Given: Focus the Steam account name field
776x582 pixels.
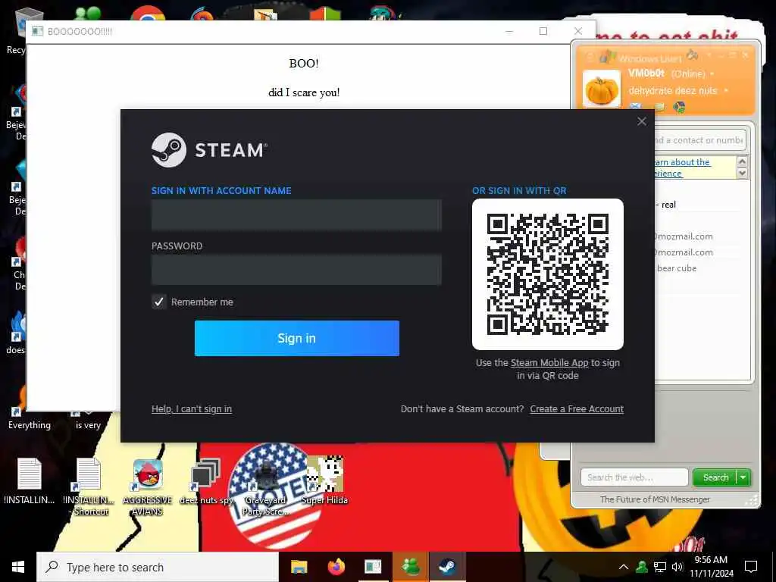Looking at the screenshot, I should point(296,214).
